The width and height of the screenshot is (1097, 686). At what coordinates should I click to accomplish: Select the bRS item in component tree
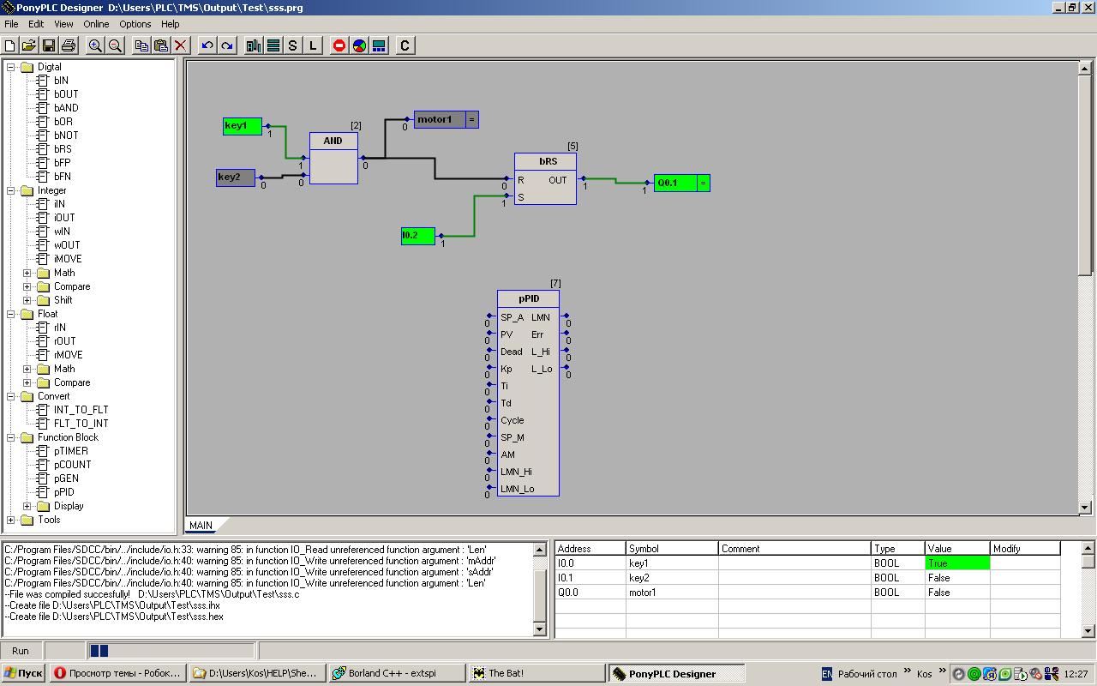(x=63, y=149)
